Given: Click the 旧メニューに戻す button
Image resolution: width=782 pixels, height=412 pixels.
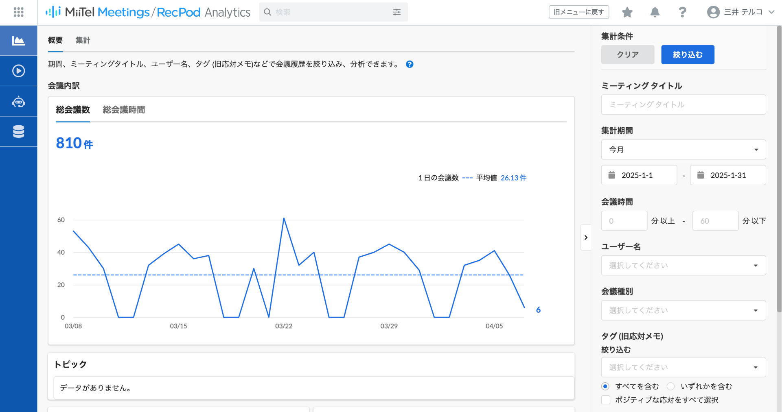Looking at the screenshot, I should pyautogui.click(x=579, y=12).
